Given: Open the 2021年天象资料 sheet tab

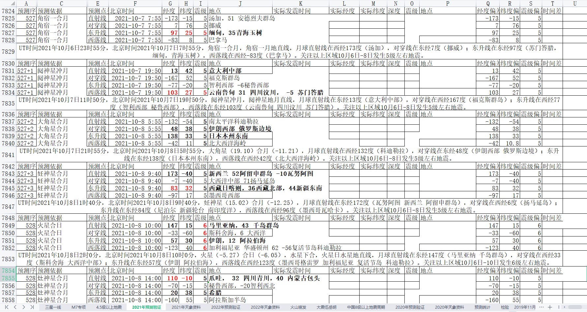Looking at the screenshot, I should (x=186, y=307).
